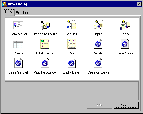
Task: Choose the Session Bean icon
Action: point(98,63)
